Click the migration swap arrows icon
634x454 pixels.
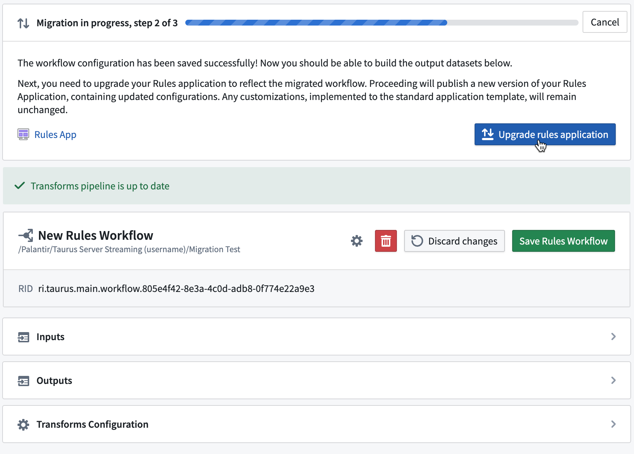23,23
